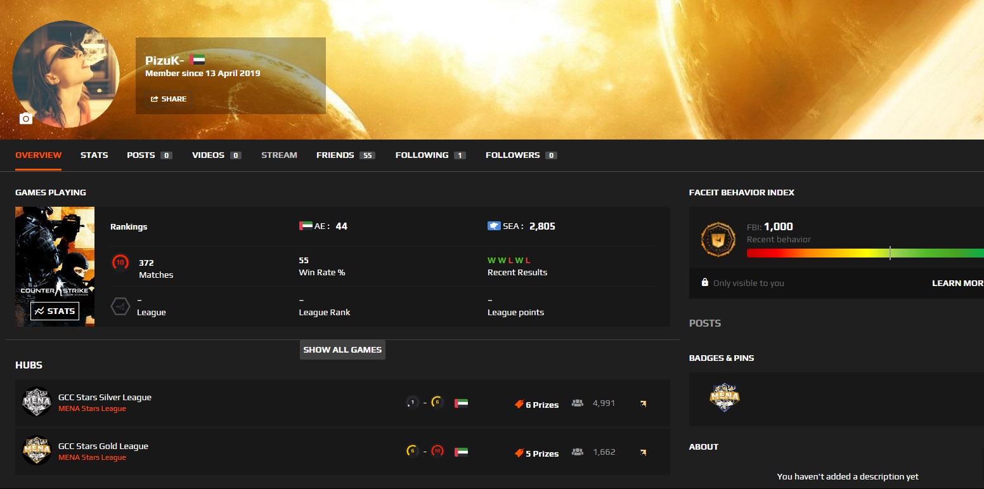Image resolution: width=984 pixels, height=489 pixels.
Task: Click skill level 6 icon in Silver League row
Action: [437, 402]
